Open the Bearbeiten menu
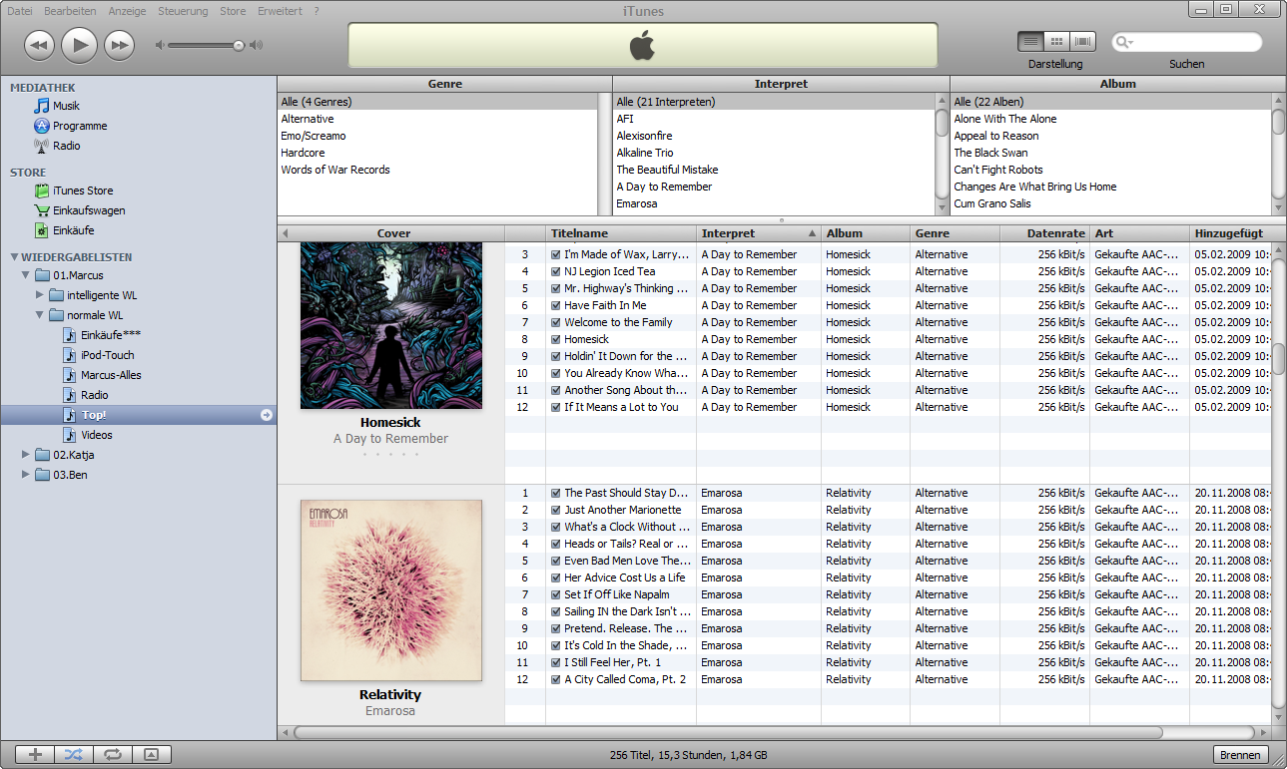 coord(70,11)
